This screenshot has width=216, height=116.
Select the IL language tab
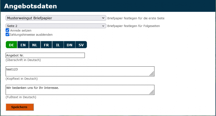(58, 45)
